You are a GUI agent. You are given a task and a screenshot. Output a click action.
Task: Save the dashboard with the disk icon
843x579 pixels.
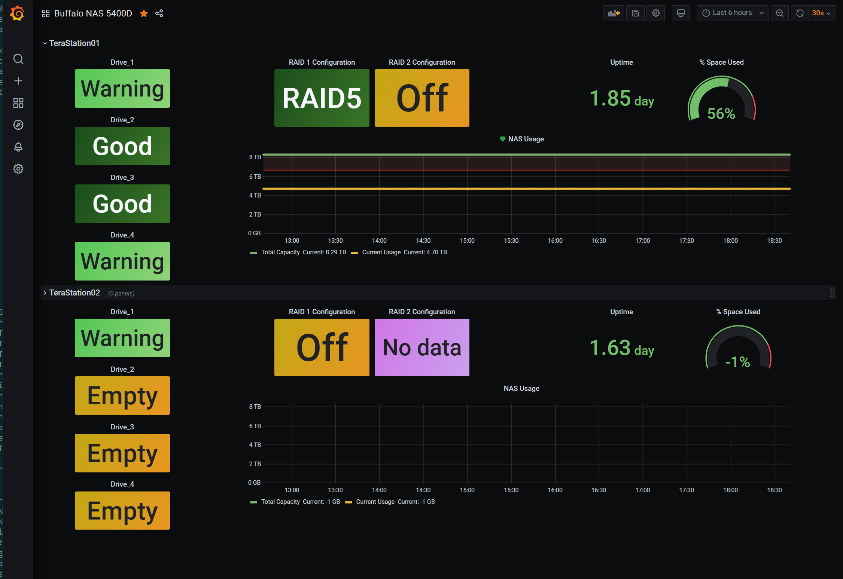point(635,13)
